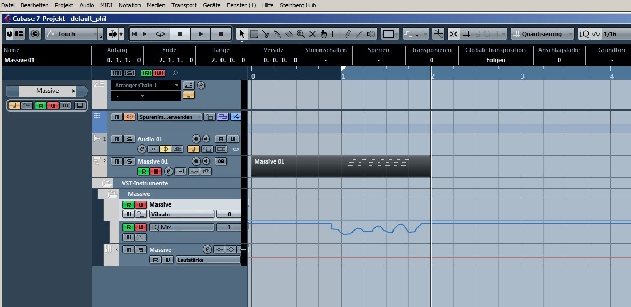Viewport: 631px width, 307px height.
Task: Select the Mute X tool
Action: tap(312, 34)
